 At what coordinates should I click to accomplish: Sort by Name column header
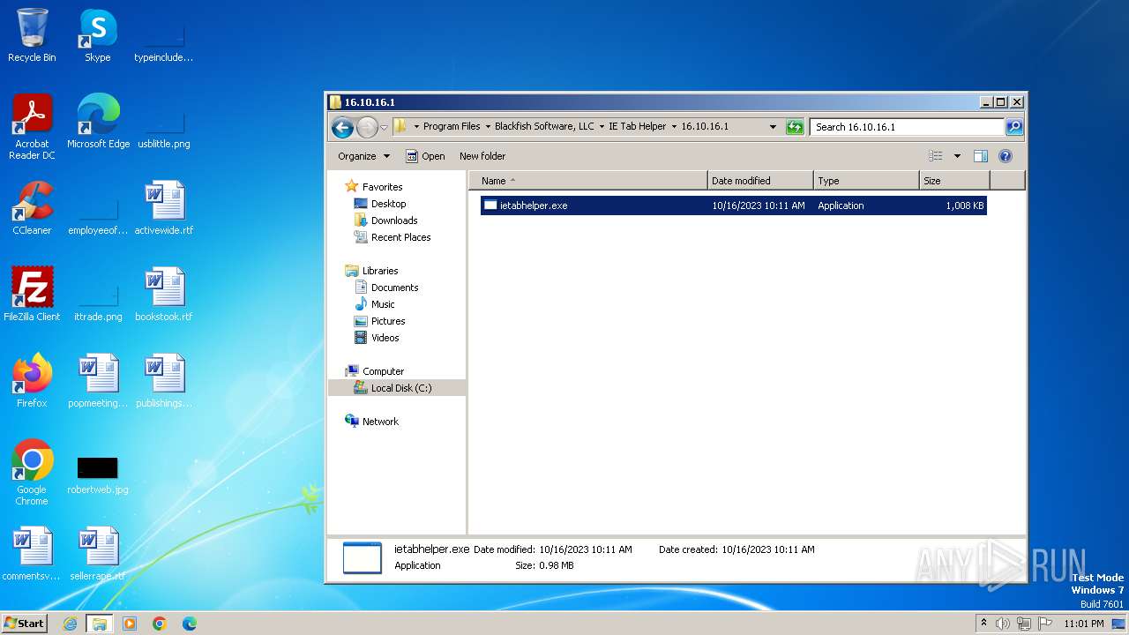coord(588,181)
